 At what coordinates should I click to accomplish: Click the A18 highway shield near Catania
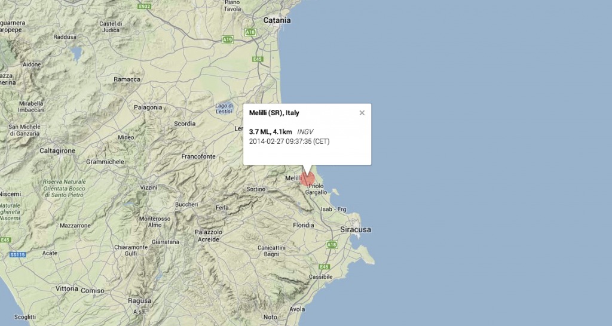click(x=250, y=32)
